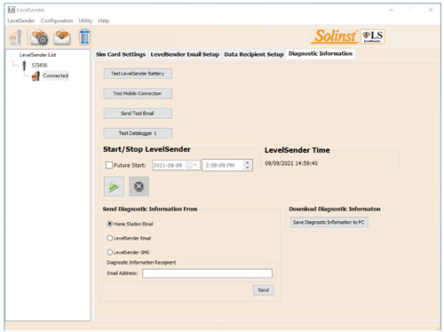444x332 pixels.
Task: Close the LevelSender window
Action: tap(431, 10)
